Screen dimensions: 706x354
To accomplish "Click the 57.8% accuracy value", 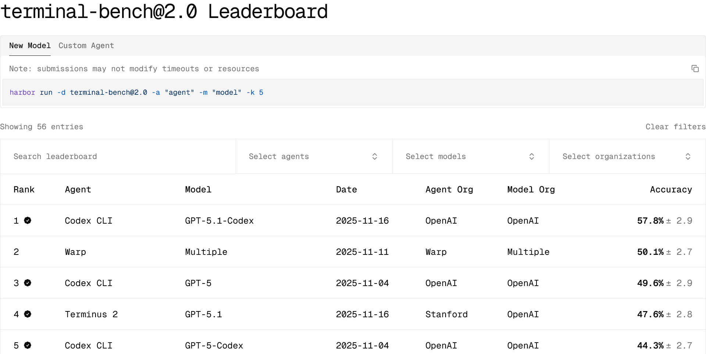I will pos(650,221).
